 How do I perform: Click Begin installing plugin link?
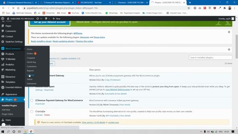click(x=41, y=41)
